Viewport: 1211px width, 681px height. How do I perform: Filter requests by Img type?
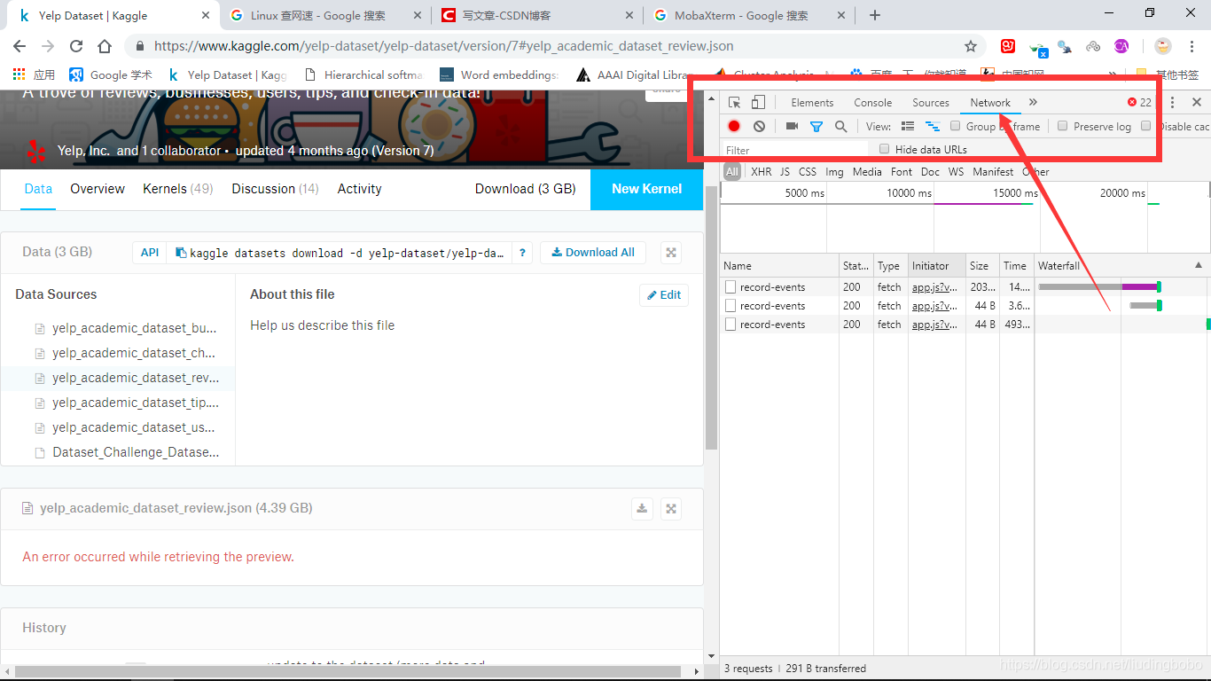point(834,172)
